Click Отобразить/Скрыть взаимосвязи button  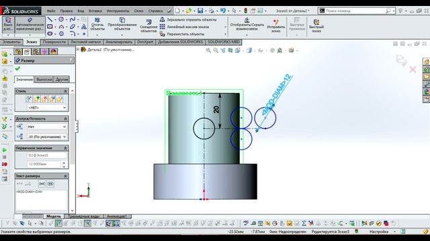(247, 24)
